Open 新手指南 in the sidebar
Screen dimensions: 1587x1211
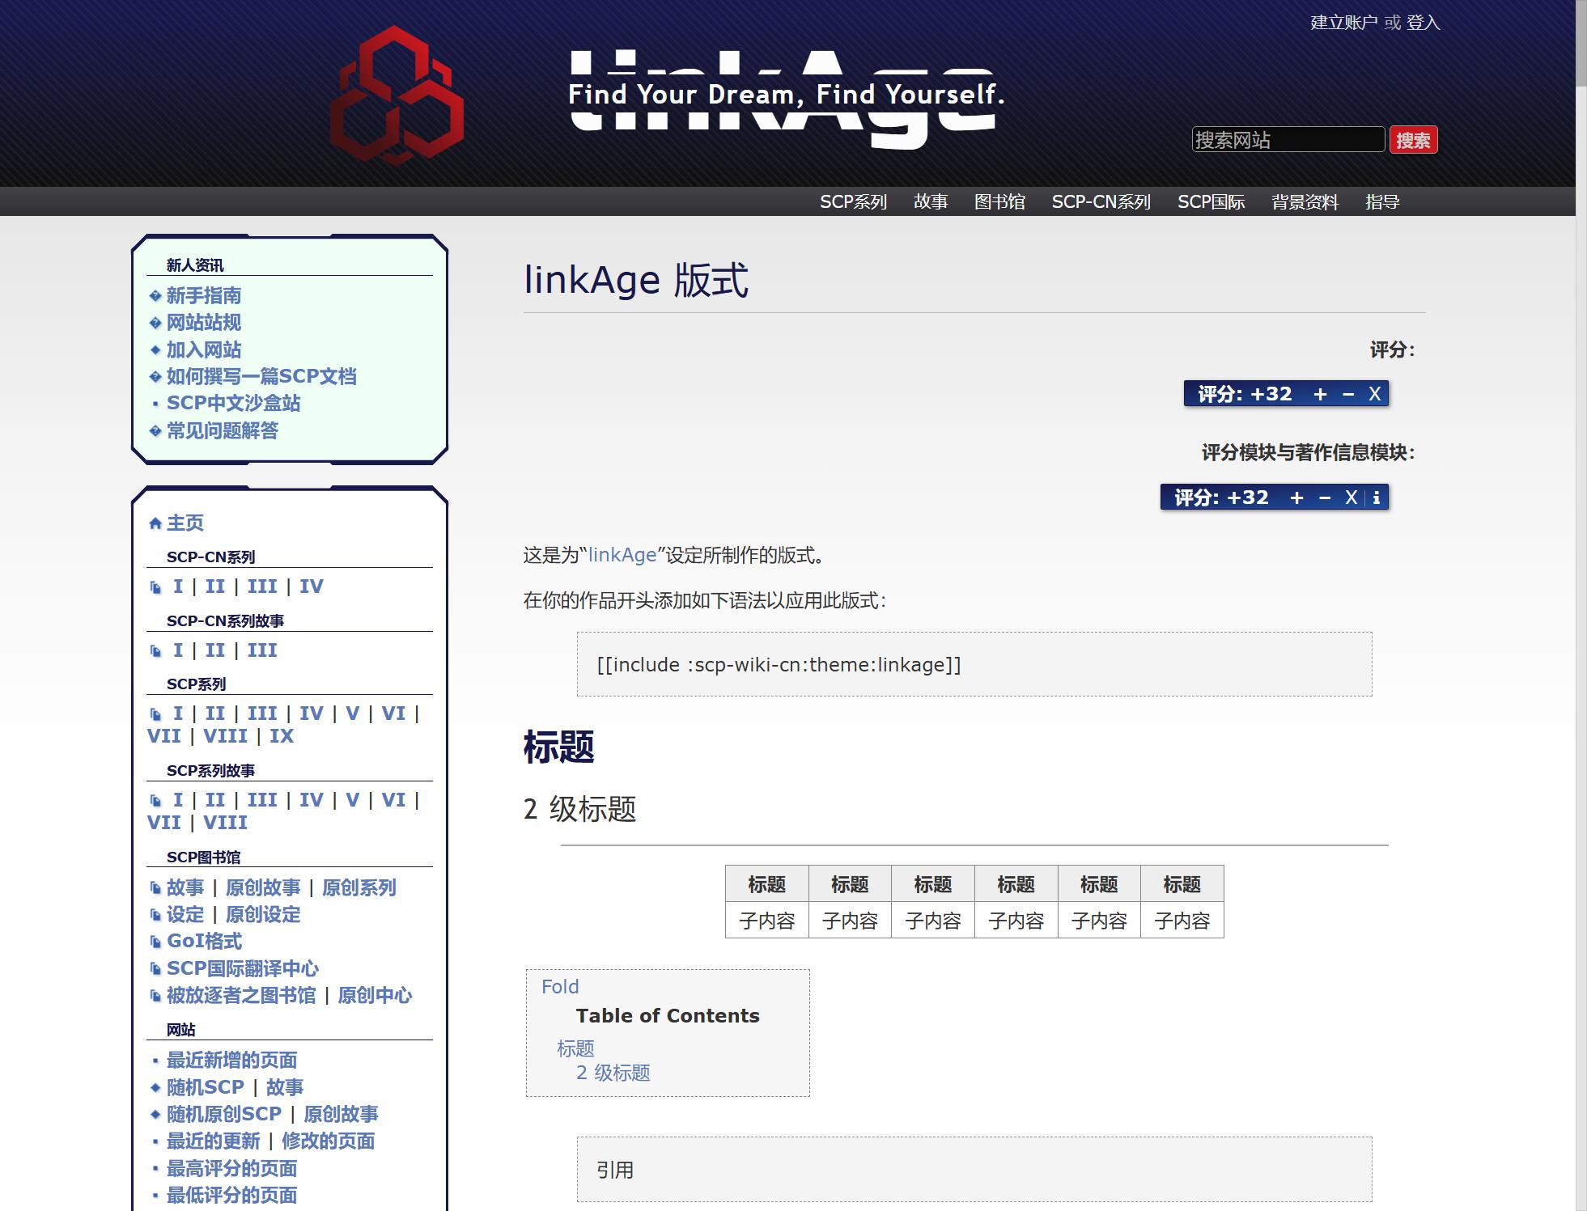tap(204, 295)
